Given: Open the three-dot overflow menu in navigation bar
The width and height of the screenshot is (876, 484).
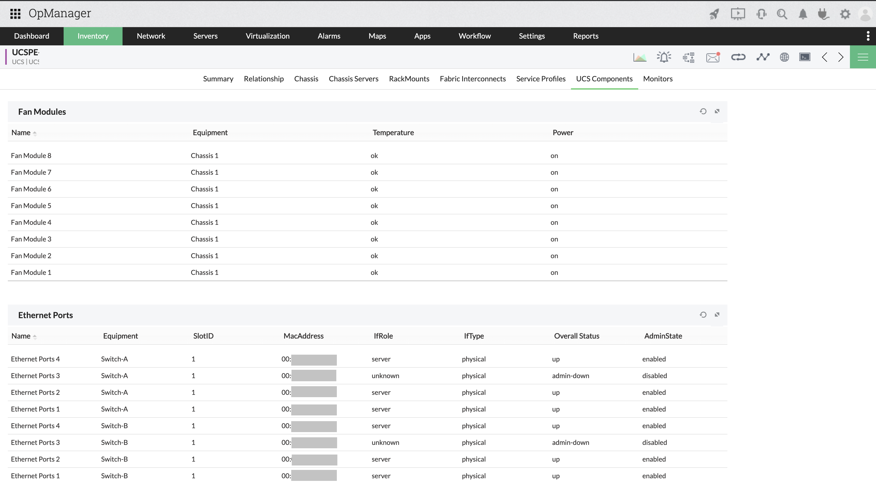Looking at the screenshot, I should [868, 36].
